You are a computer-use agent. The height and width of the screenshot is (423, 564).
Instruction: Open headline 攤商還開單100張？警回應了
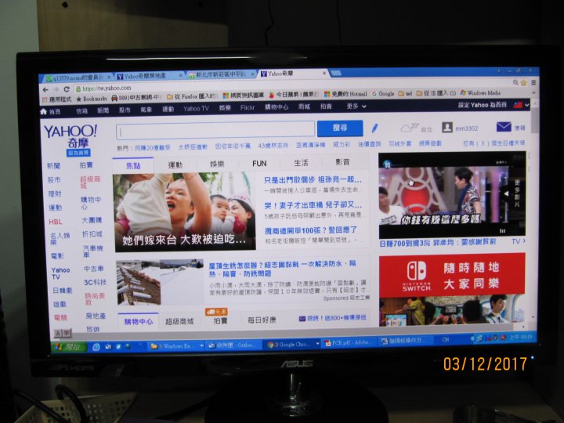311,230
